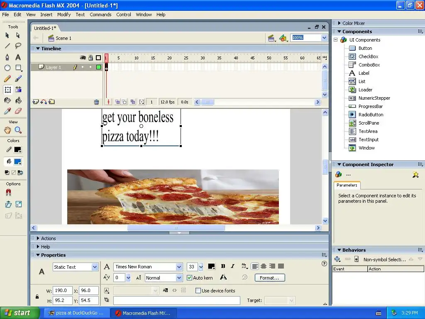This screenshot has height=319, width=425.
Task: Click the Add Behavior plus icon
Action: (x=337, y=259)
